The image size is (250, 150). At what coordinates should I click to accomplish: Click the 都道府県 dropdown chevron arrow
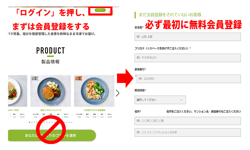point(181,100)
